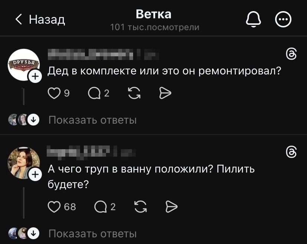The height and width of the screenshot is (244, 307).
Task: Open the three-dot more options menu
Action: pos(283,19)
